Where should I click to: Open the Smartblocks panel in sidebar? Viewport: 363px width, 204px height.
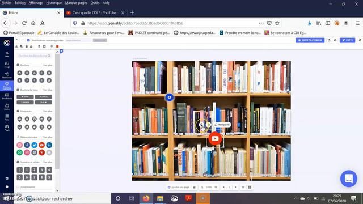tap(7, 96)
